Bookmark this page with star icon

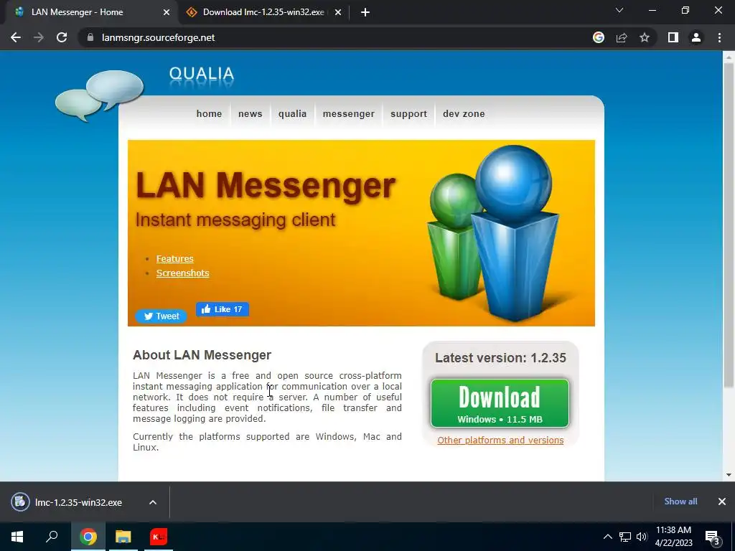[x=645, y=37]
